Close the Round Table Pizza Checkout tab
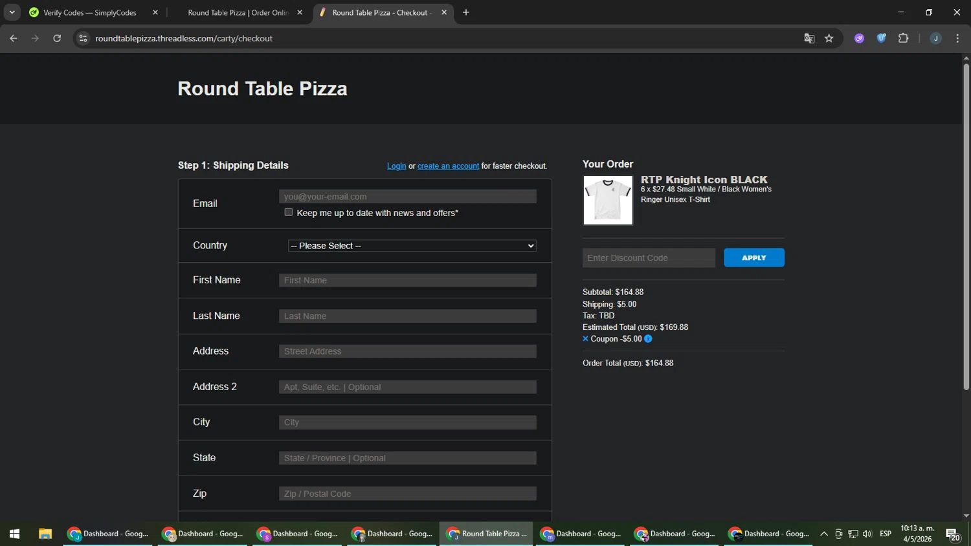The width and height of the screenshot is (971, 546). (444, 12)
